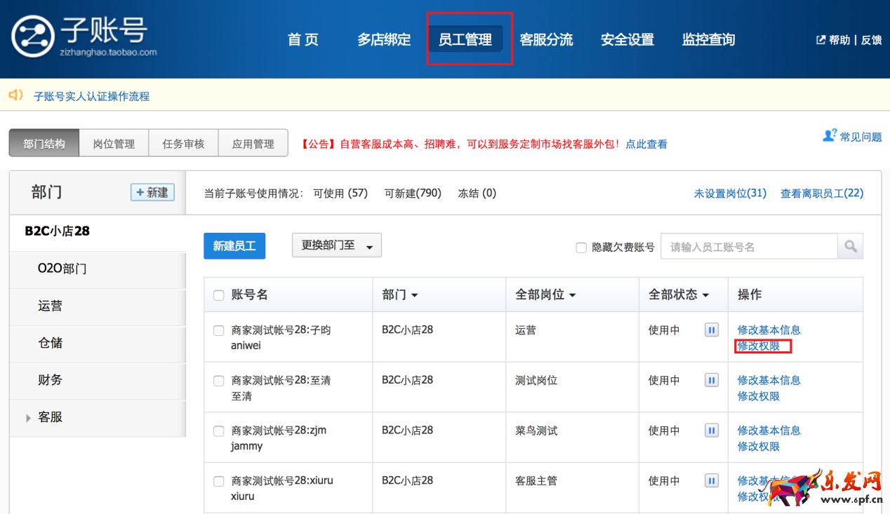
Task: Select checkbox for 商家测试帐号28:至清
Action: click(218, 381)
